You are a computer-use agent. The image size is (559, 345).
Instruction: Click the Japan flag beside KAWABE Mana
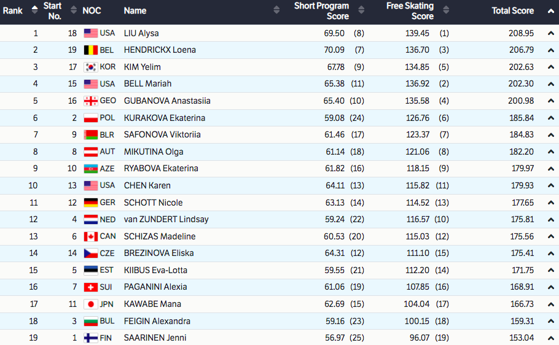point(91,304)
